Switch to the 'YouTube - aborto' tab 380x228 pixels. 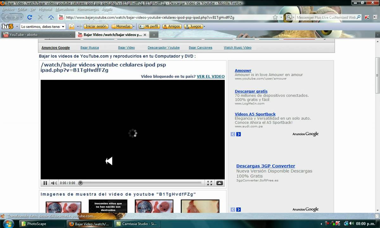click(x=37, y=35)
